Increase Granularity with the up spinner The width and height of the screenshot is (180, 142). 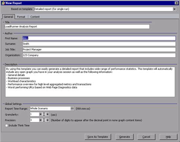(x=44, y=113)
